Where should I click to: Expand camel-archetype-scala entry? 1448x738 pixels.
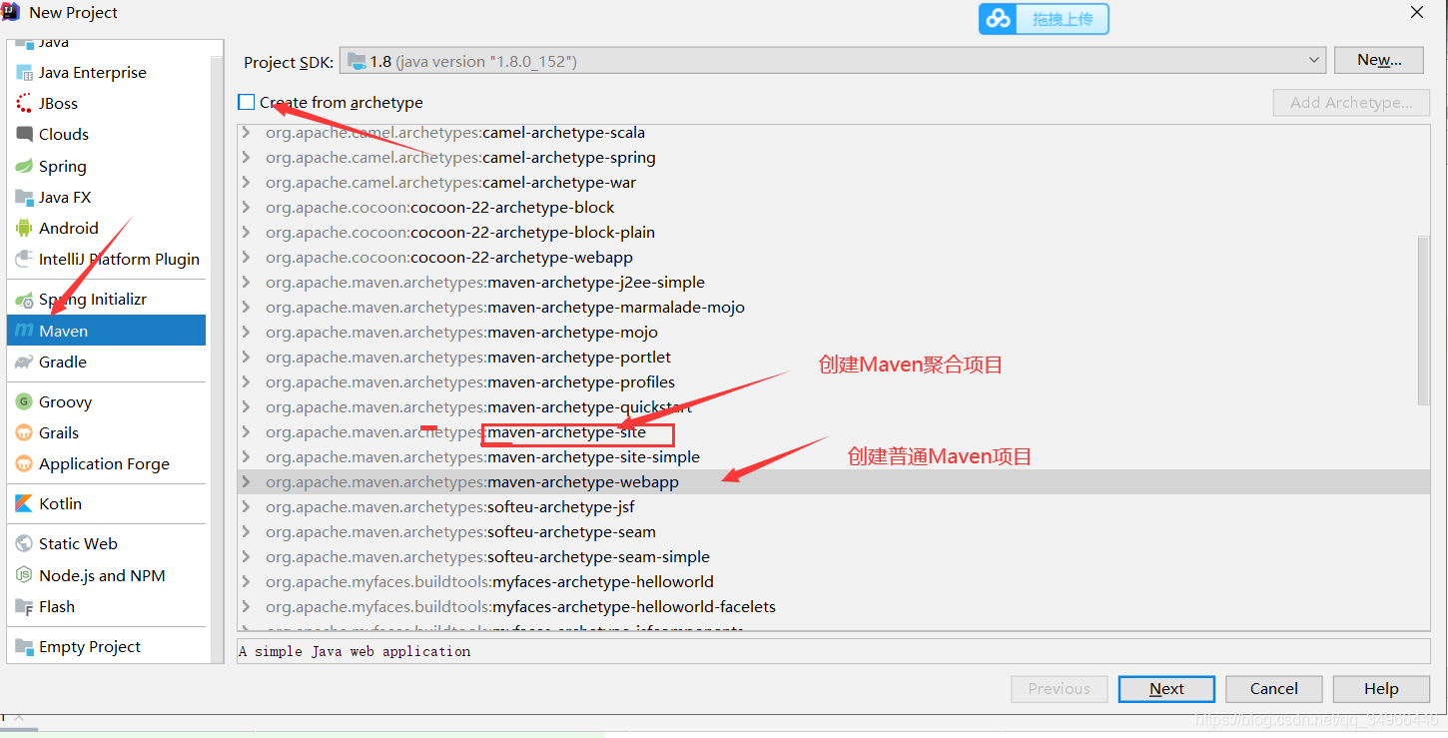coord(246,132)
